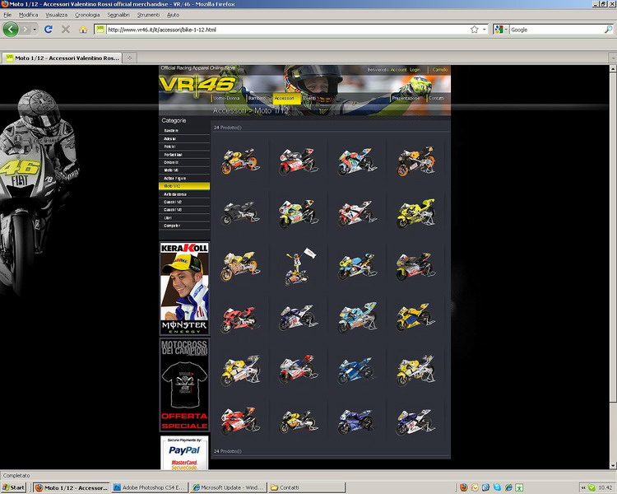The height and width of the screenshot is (494, 617).
Task: Click the 10.42 system clock
Action: pos(605,487)
